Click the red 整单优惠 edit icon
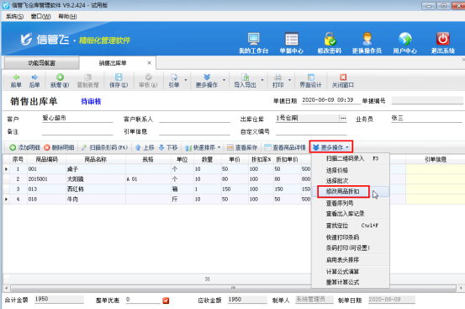The height and width of the screenshot is (309, 465). pos(166,301)
